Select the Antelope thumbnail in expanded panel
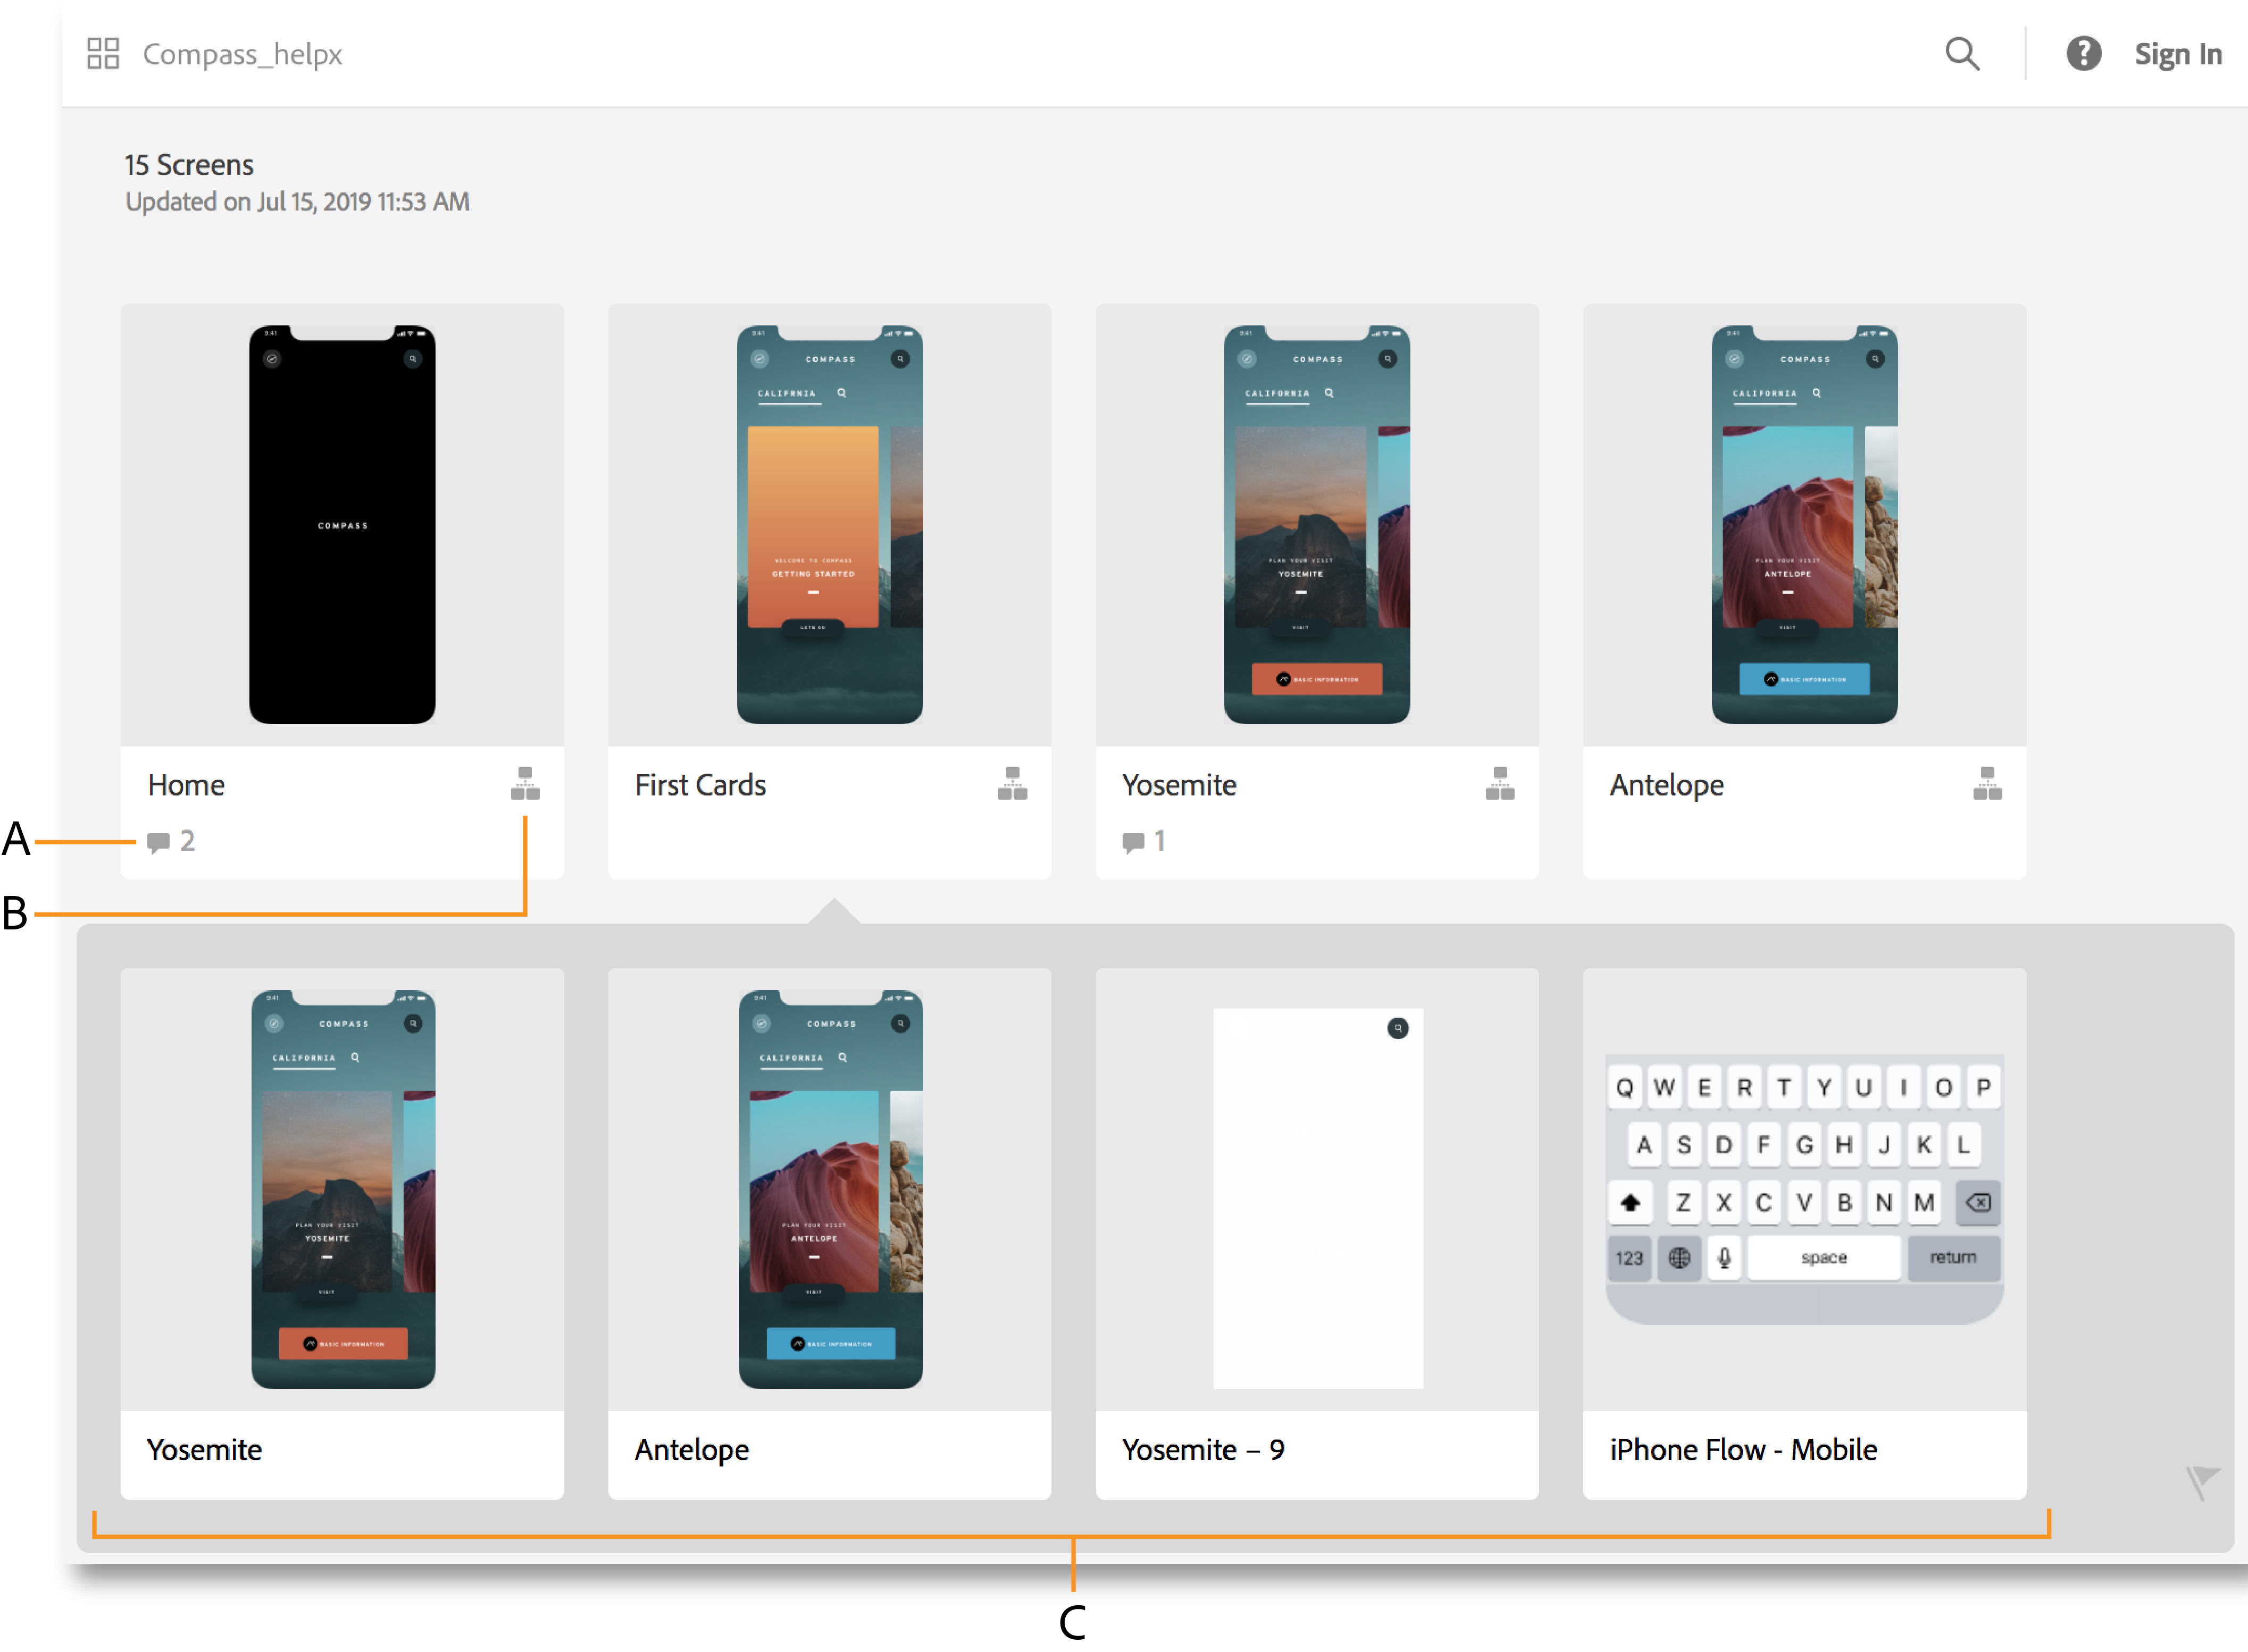Viewport: 2248px width, 1652px height. pyautogui.click(x=829, y=1188)
